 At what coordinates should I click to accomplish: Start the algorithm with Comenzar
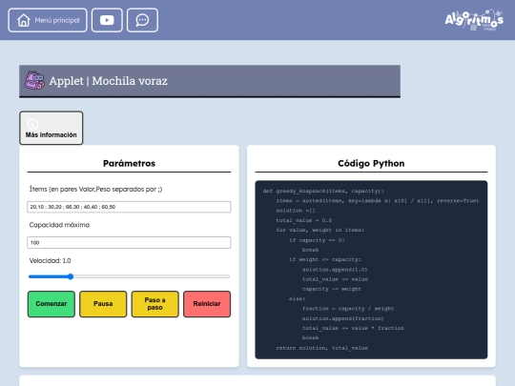click(x=51, y=304)
